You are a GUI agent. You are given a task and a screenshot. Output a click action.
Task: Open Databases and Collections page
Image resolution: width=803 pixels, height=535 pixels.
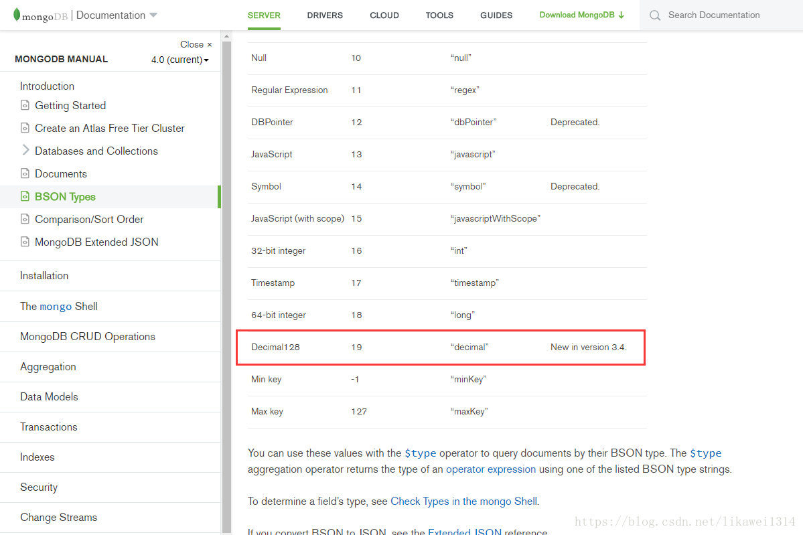(96, 151)
